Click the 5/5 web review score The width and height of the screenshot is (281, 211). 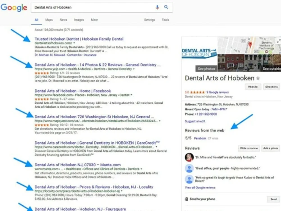click(x=188, y=138)
